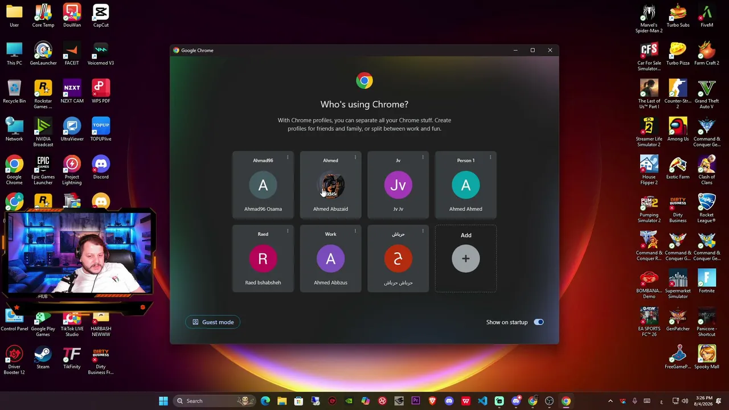Screen dimensions: 729x410
Task: Open more actions menu for حرباش profile
Action: tap(423, 231)
